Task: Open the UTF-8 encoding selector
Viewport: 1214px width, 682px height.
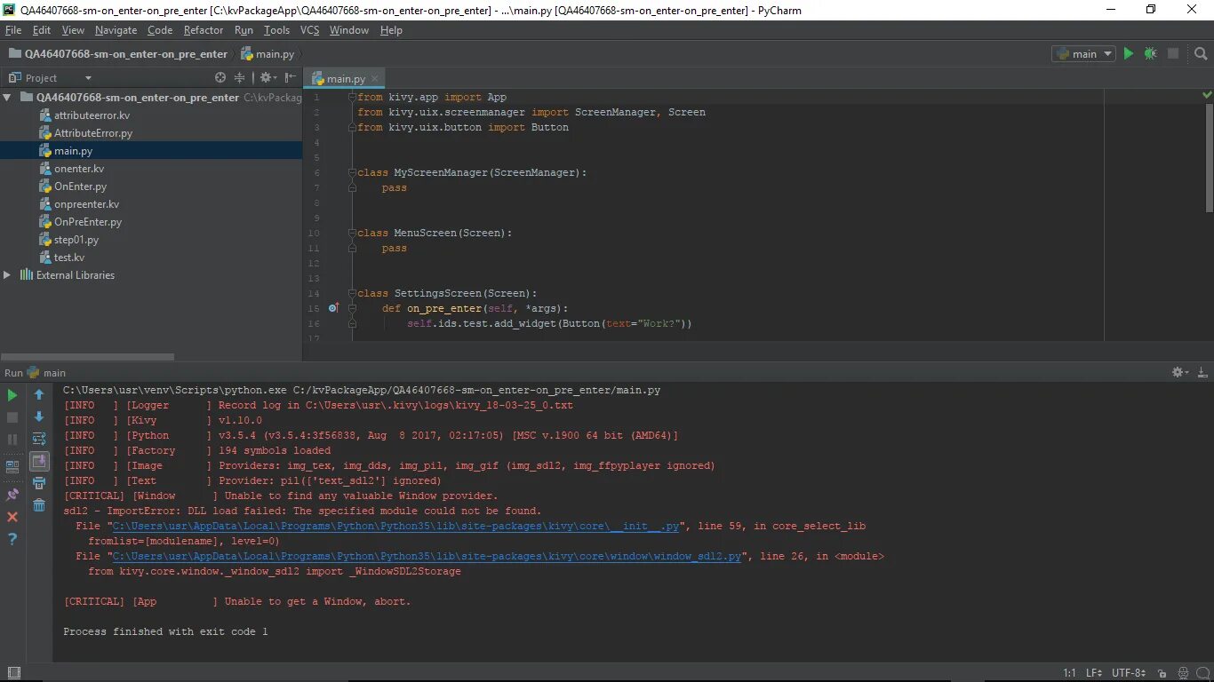Action: (x=1129, y=673)
